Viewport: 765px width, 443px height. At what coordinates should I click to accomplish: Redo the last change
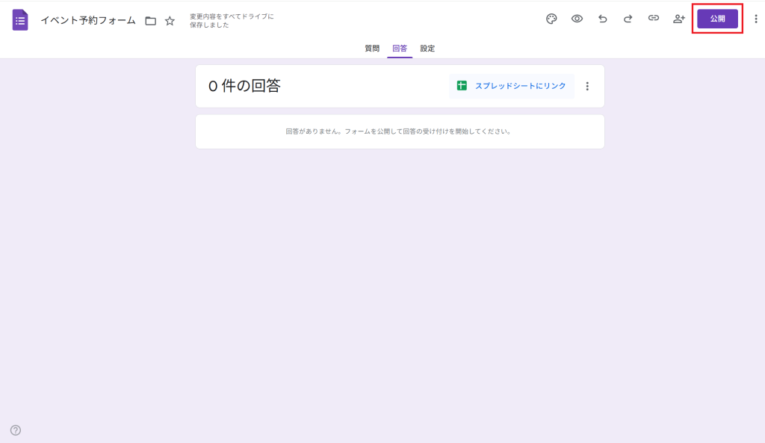[x=628, y=19]
